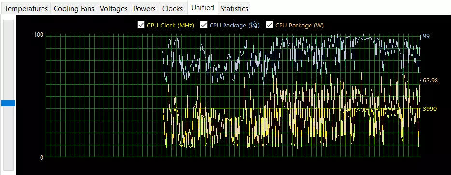This screenshot has height=175, width=451.
Task: Click the 3990 clock speed value label
Action: pos(430,109)
